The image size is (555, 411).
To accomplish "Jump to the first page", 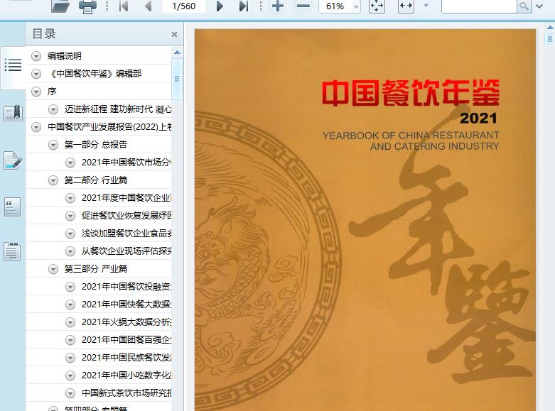I will [x=124, y=6].
